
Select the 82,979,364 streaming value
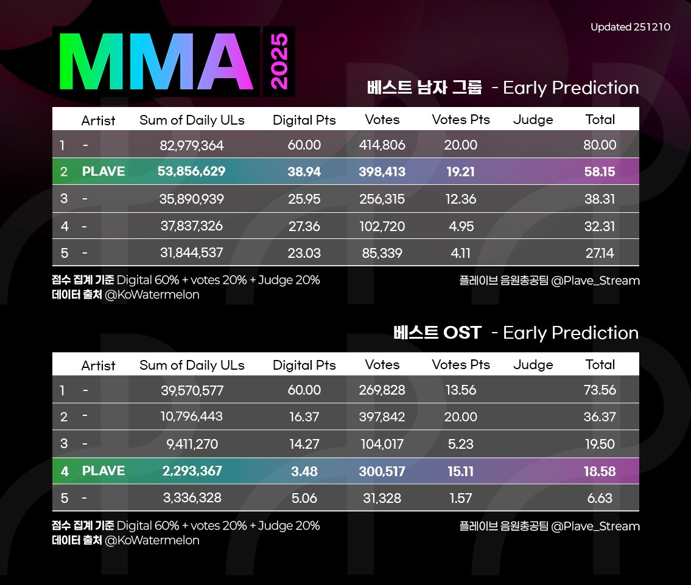[x=192, y=145]
